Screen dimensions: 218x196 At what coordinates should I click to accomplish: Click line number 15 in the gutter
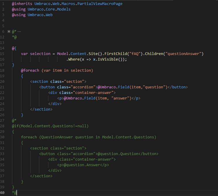pos(2,54)
